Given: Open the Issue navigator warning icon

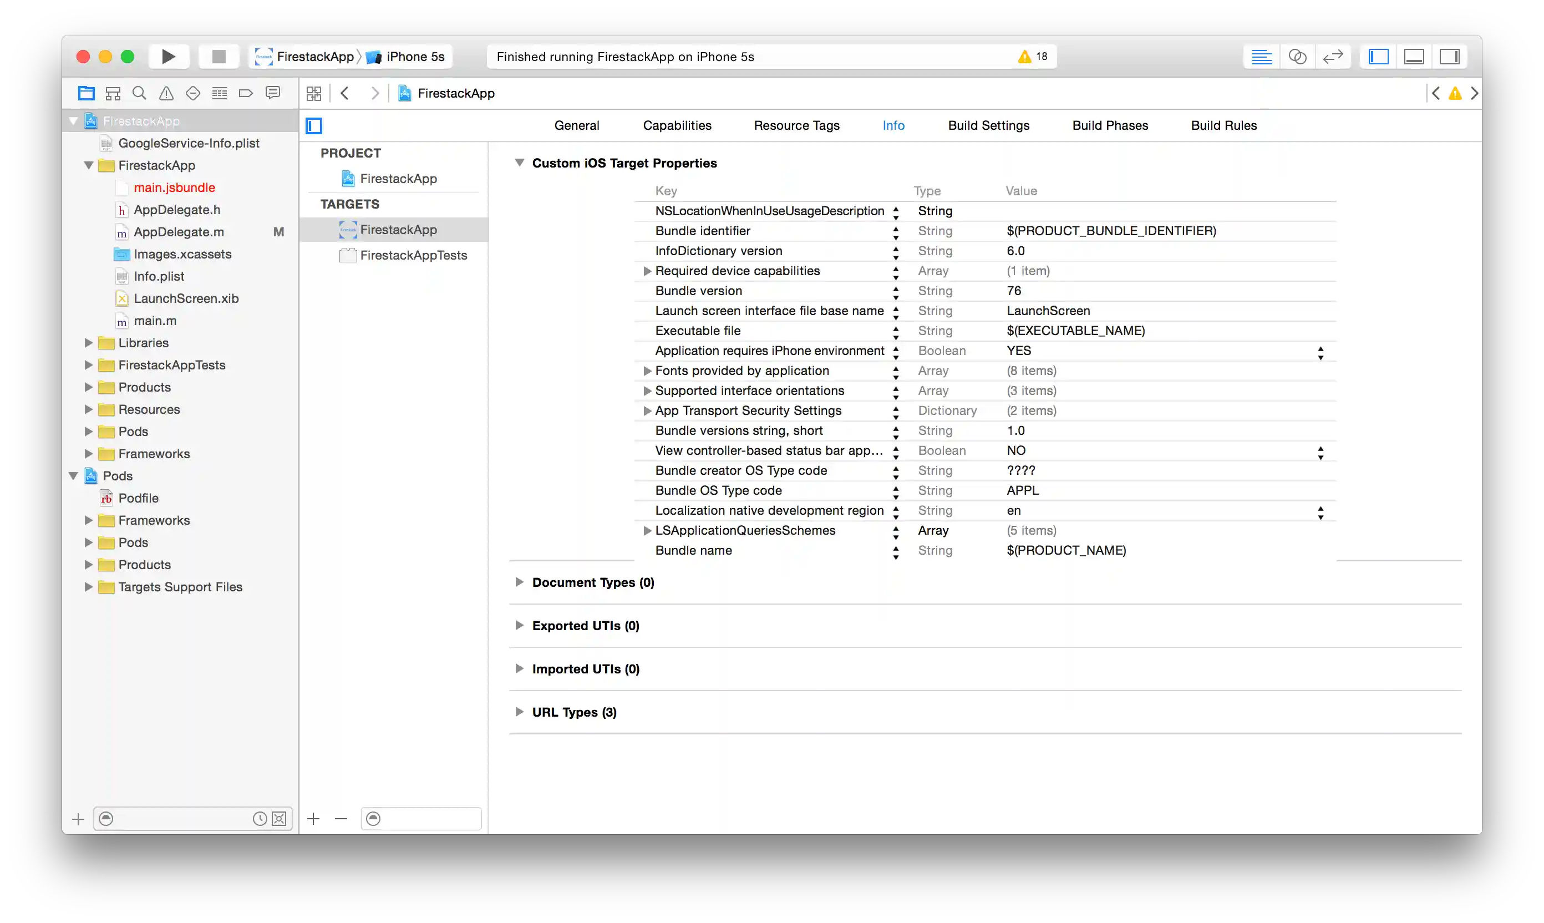Looking at the screenshot, I should tap(166, 93).
